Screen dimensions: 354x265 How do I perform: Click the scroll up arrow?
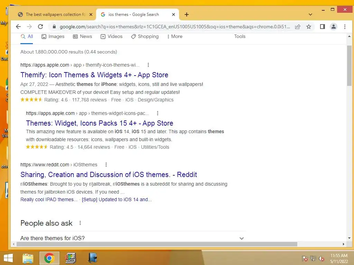point(349,36)
